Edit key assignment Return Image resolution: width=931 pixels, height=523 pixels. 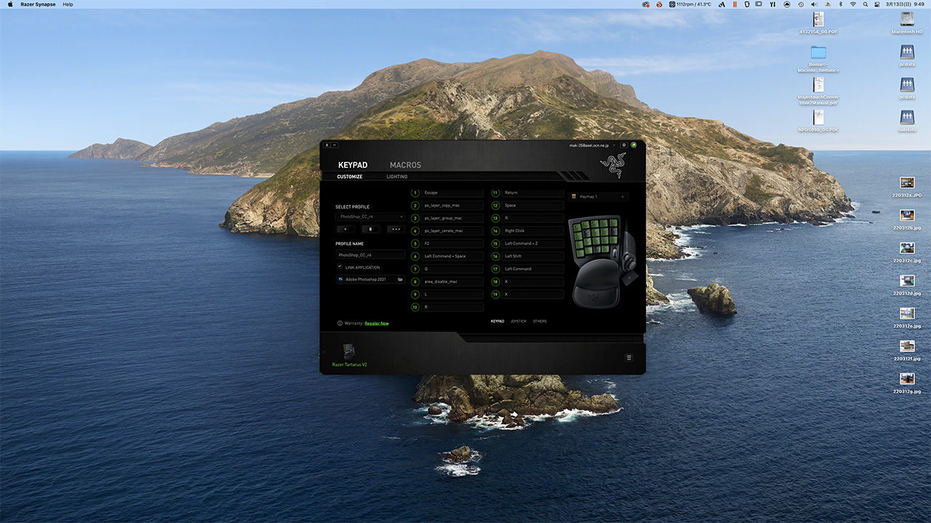point(533,192)
